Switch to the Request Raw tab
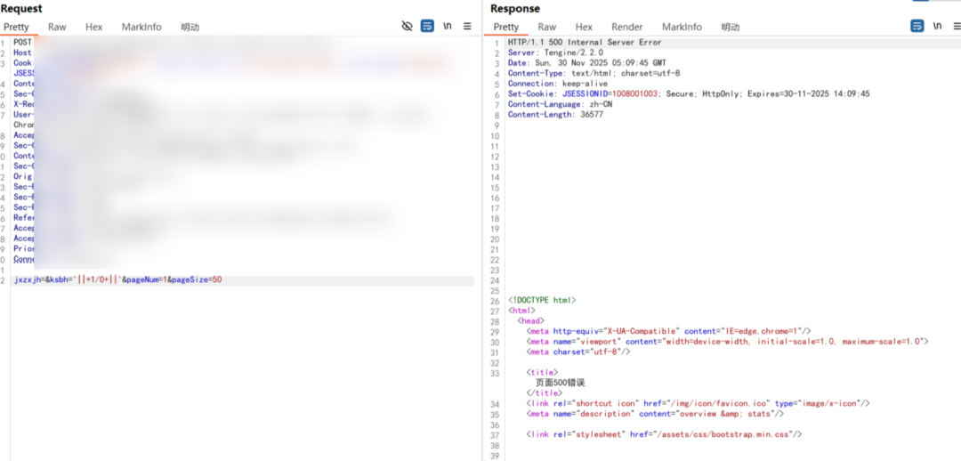This screenshot has width=961, height=461. tap(57, 27)
